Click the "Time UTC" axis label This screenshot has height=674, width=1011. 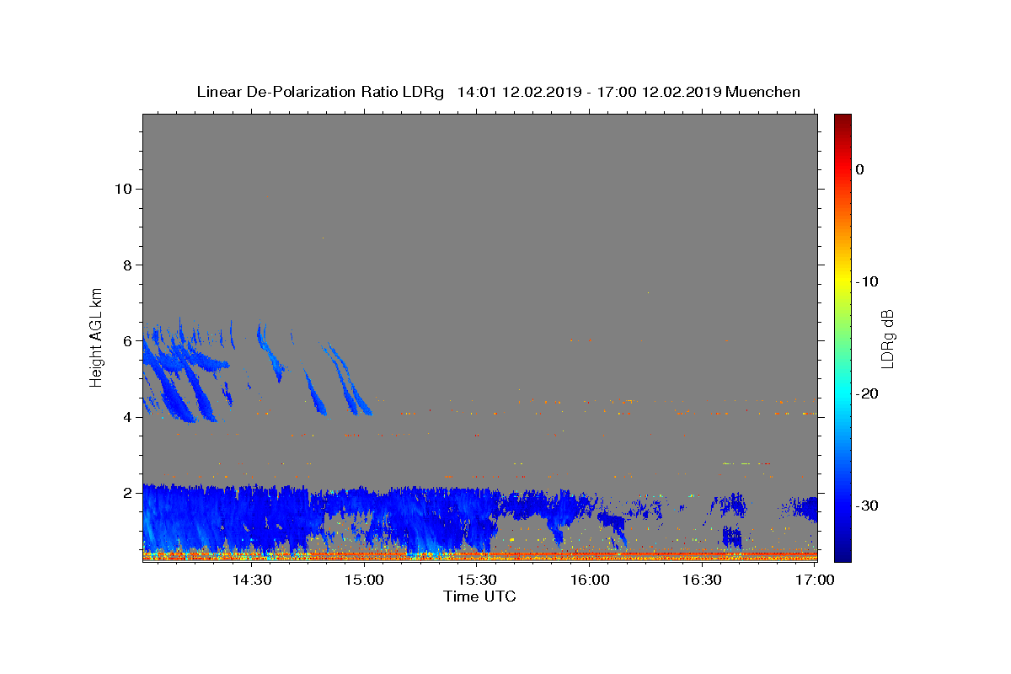(x=479, y=596)
